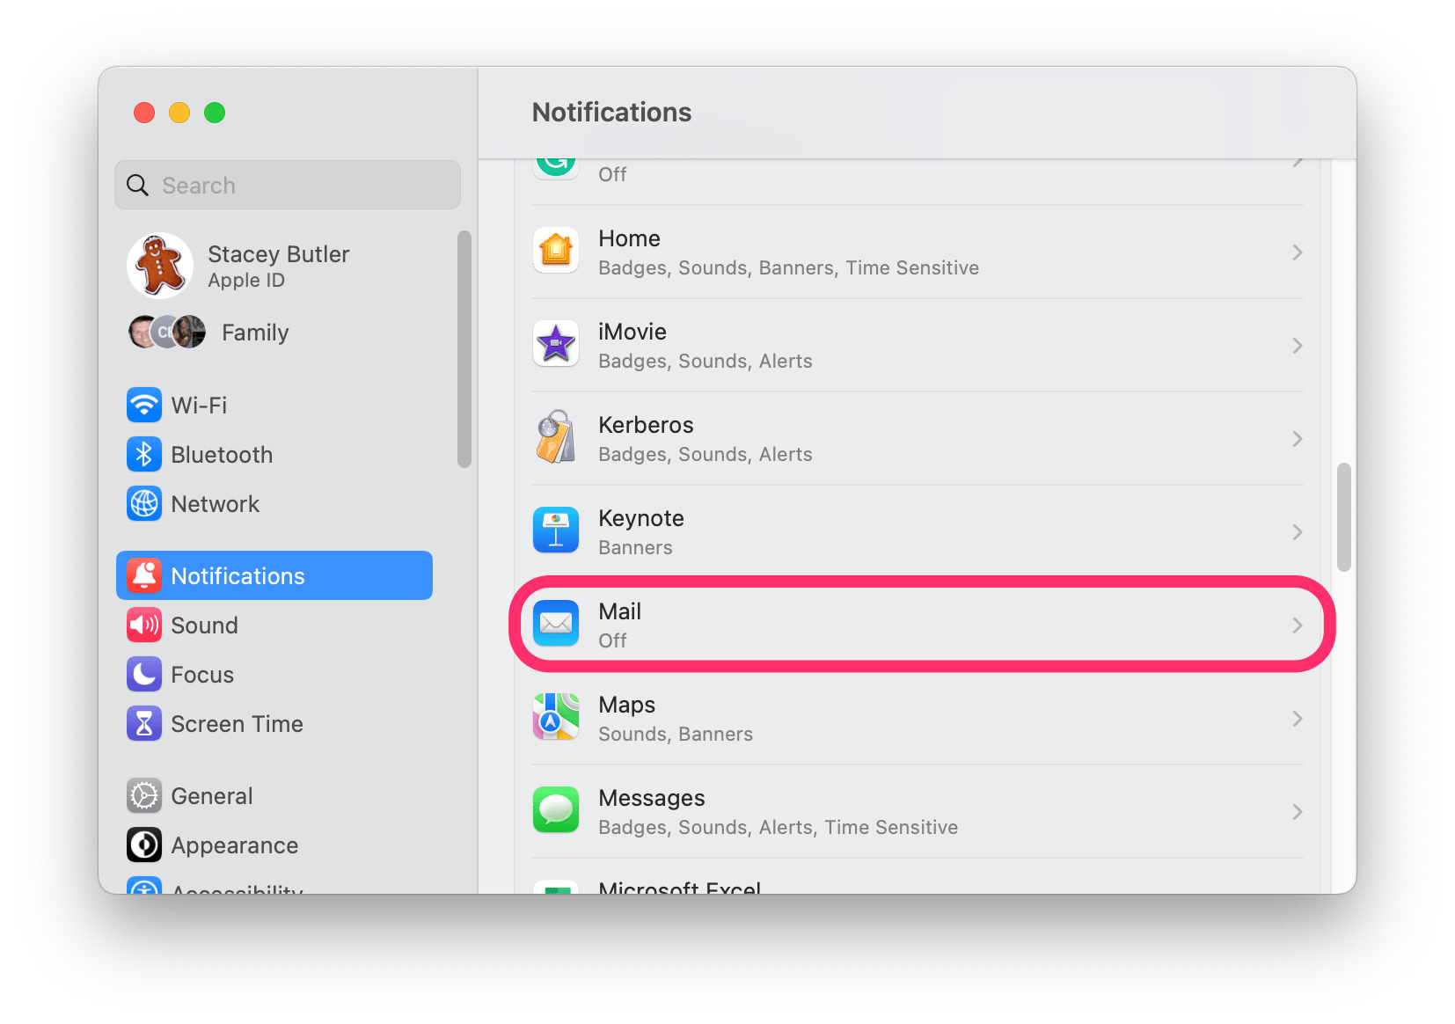Click the Appearance icon in sidebar
The image size is (1455, 1024).
click(144, 845)
